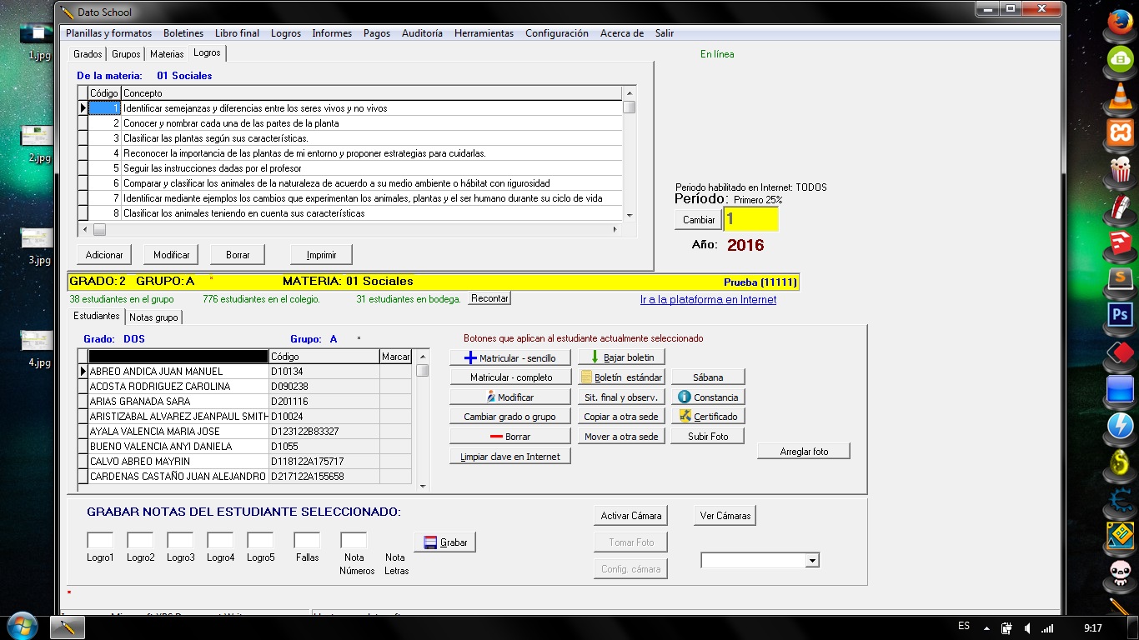Click Borrar button with red minus icon

point(510,437)
